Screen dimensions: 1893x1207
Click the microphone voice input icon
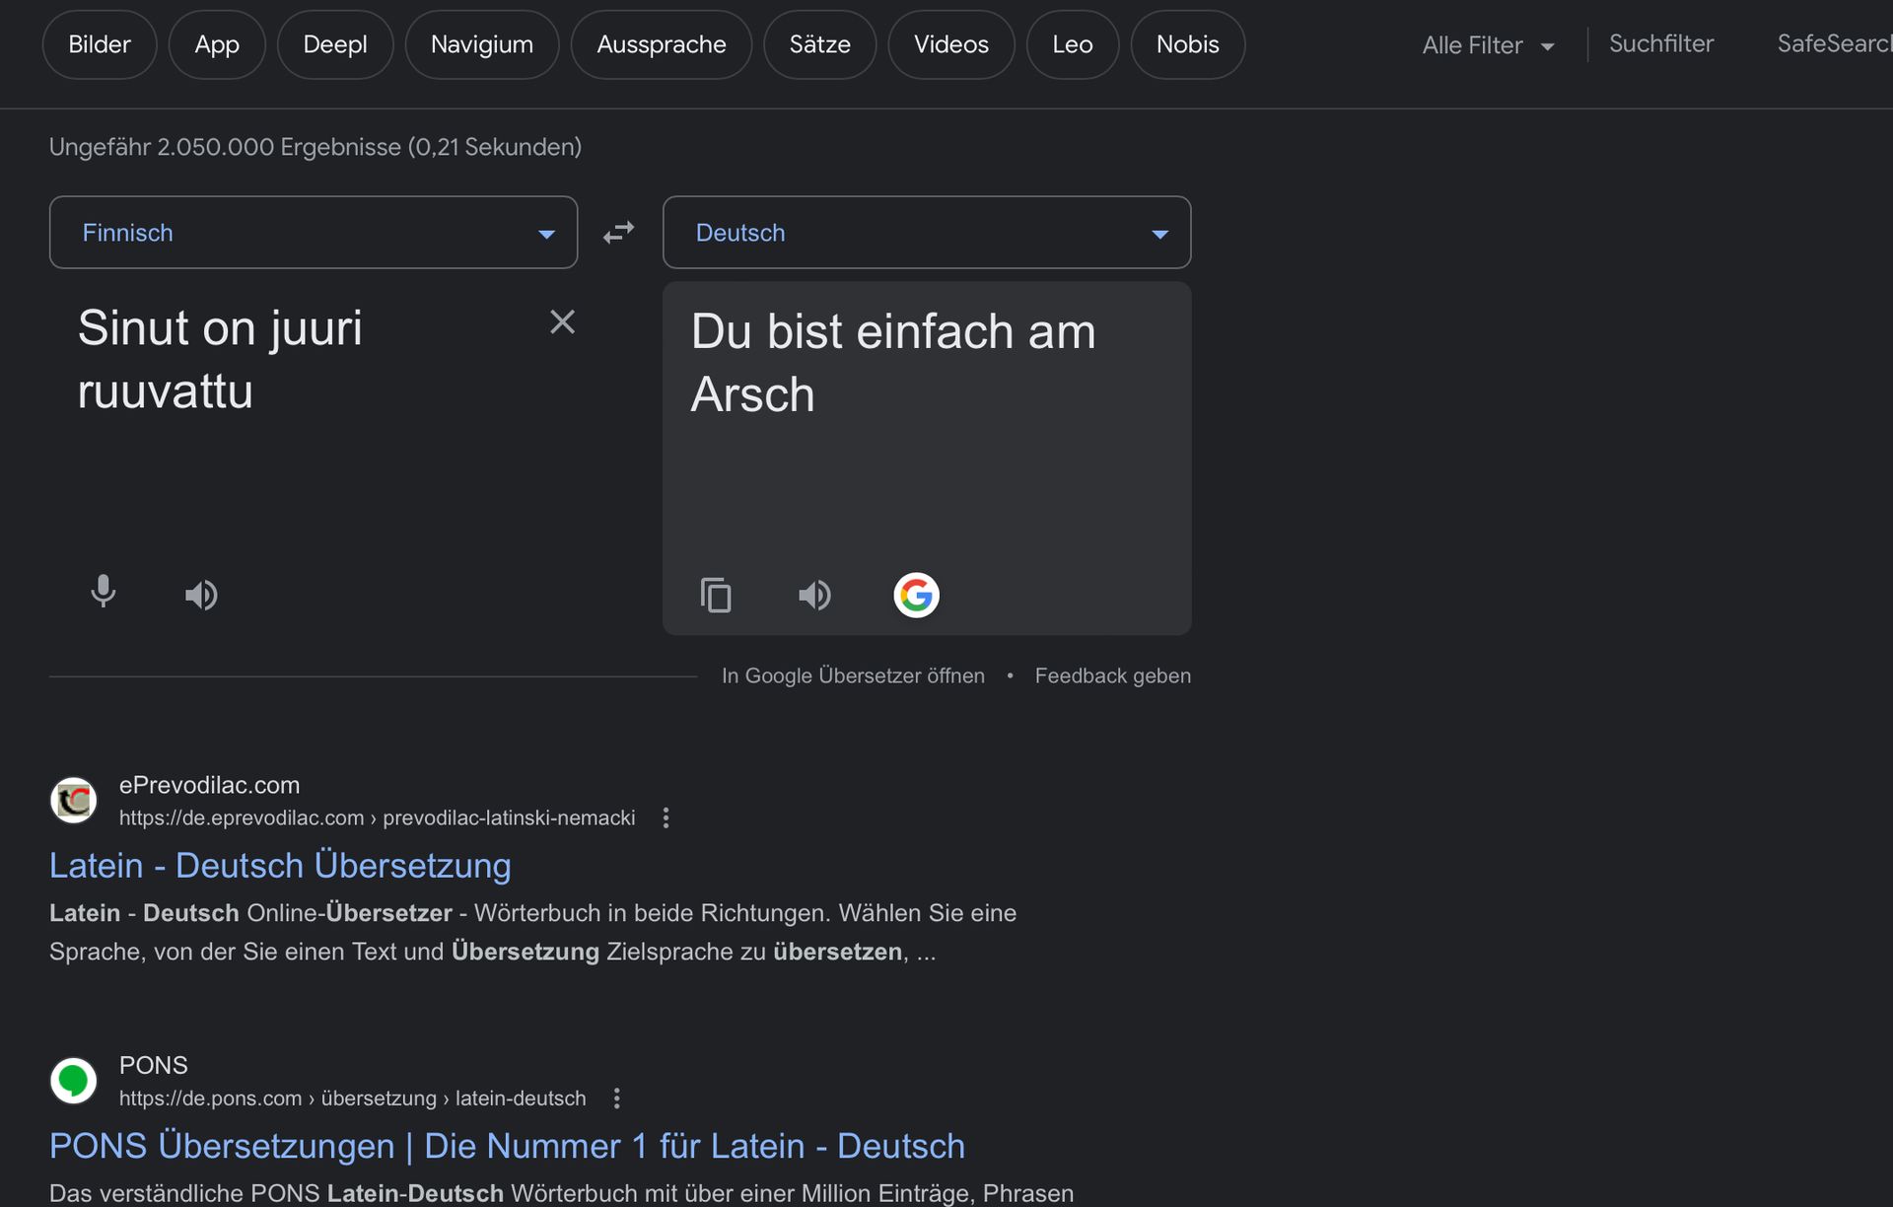click(x=103, y=592)
